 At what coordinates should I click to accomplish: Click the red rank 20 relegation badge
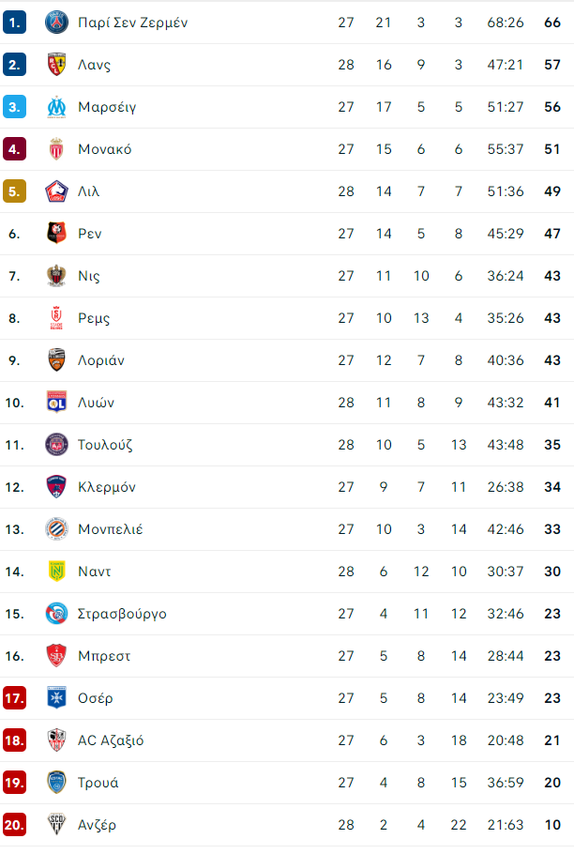pyautogui.click(x=14, y=824)
